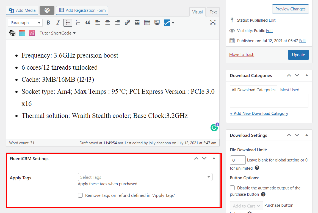Click the gray circular icon button beside Add Media

pyautogui.click(x=47, y=10)
